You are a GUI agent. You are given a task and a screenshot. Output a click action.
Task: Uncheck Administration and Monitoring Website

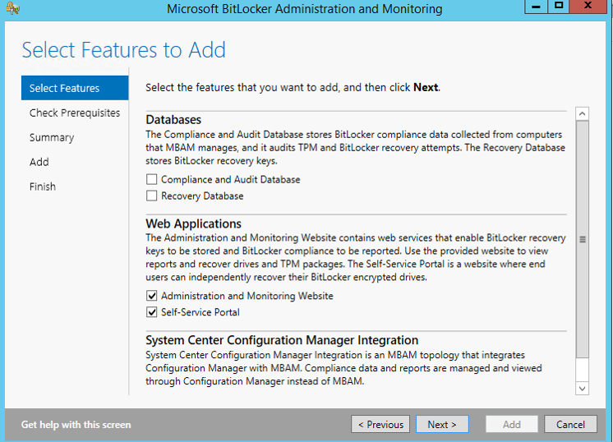tap(151, 296)
